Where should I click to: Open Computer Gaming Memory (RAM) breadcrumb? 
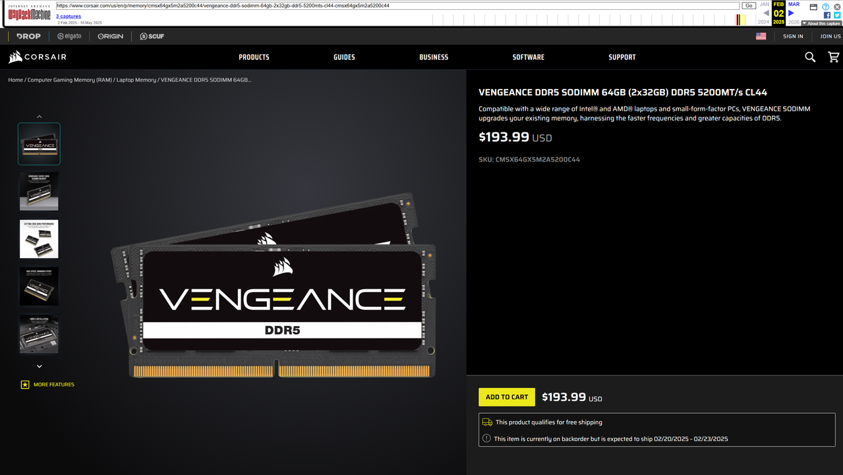70,80
